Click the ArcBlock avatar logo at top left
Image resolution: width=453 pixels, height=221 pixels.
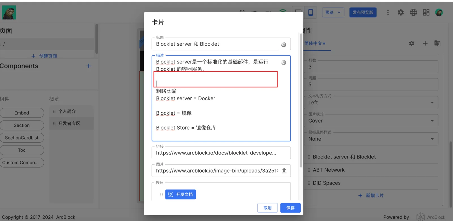coord(9,12)
